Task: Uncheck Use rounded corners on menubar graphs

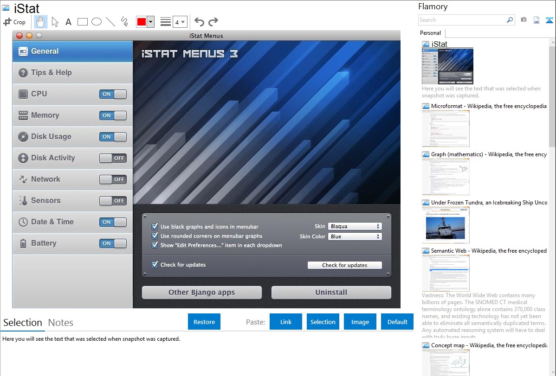Action: pyautogui.click(x=155, y=236)
